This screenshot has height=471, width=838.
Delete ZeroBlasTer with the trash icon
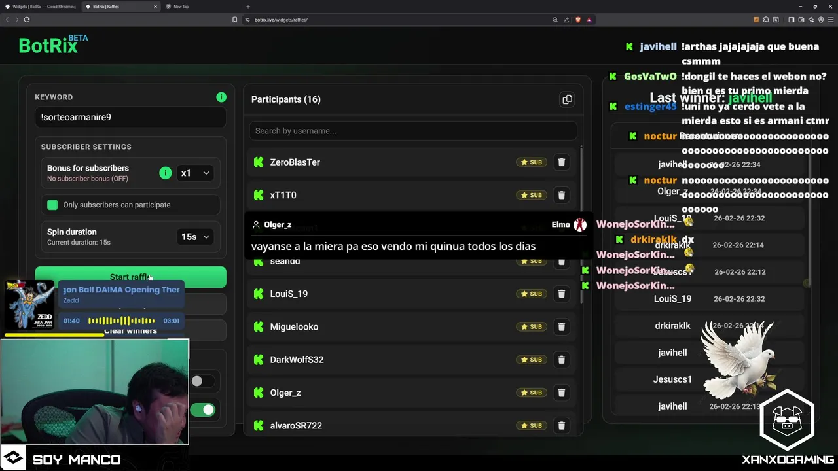(561, 162)
